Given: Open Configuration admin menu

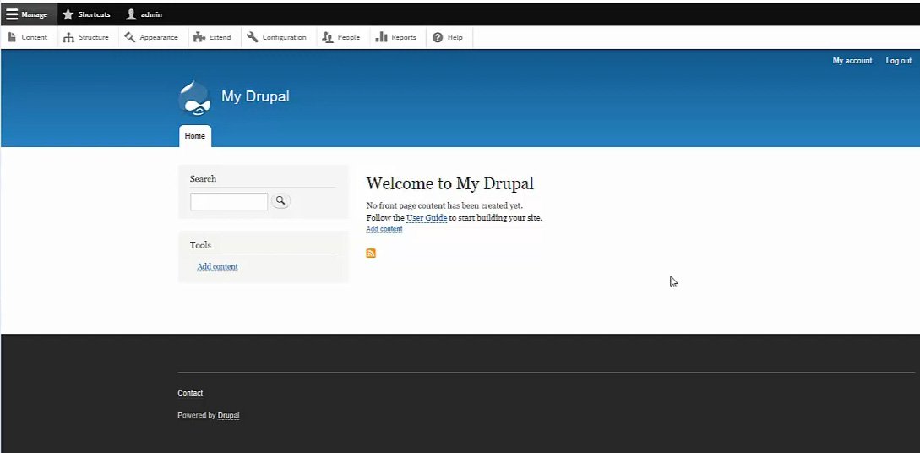Looking at the screenshot, I should pyautogui.click(x=276, y=37).
